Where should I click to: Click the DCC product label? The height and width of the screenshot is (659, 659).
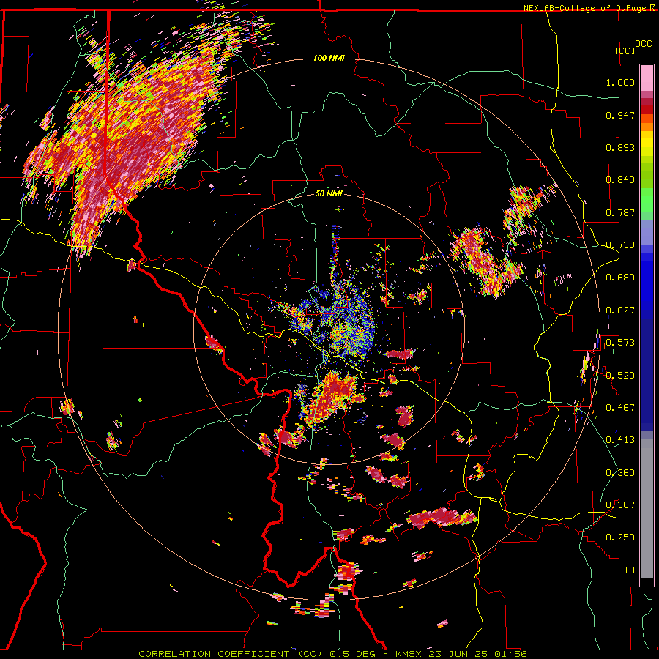pos(643,44)
